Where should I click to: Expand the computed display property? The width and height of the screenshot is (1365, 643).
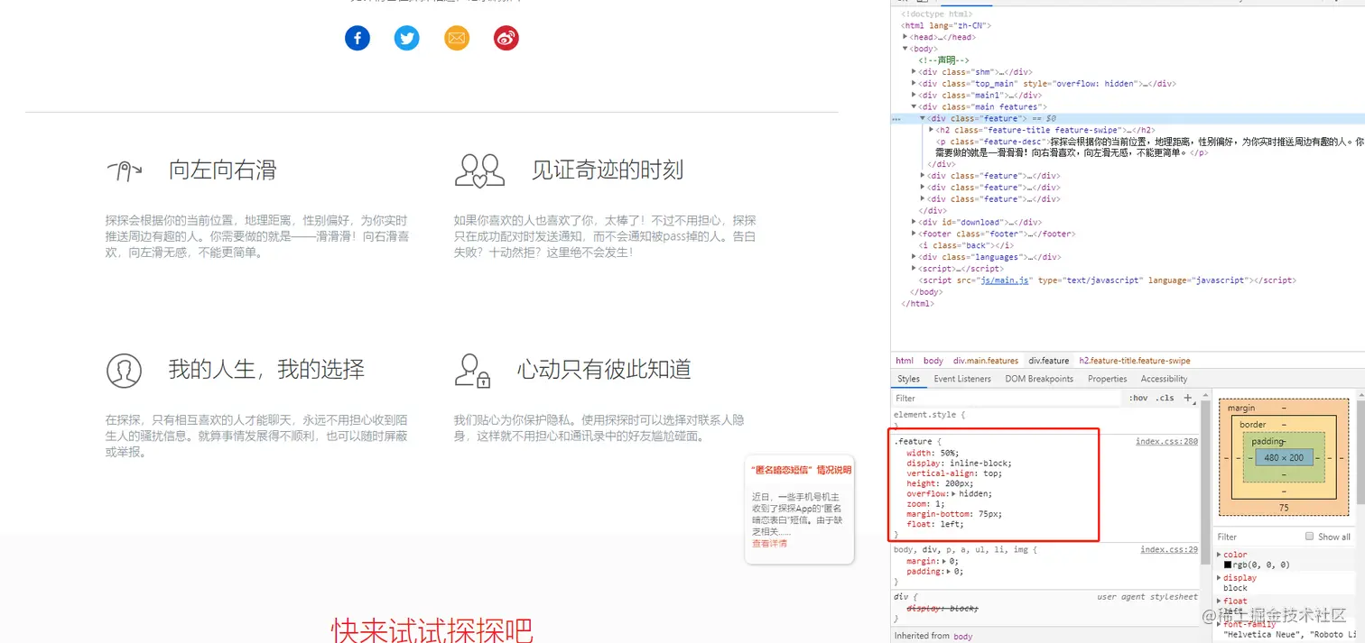(x=1220, y=578)
